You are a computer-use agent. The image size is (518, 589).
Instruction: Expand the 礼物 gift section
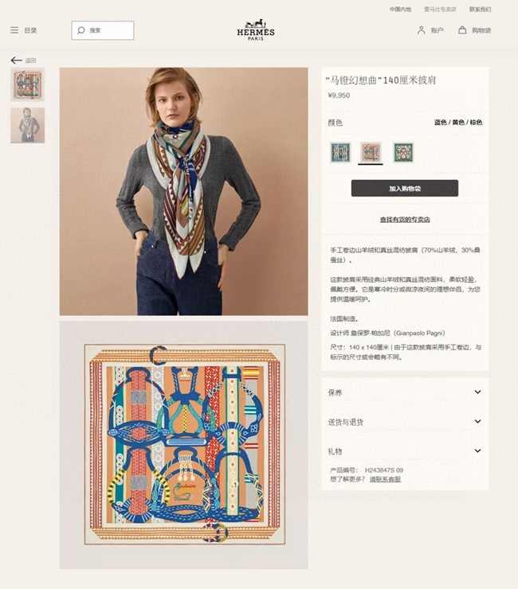point(405,451)
